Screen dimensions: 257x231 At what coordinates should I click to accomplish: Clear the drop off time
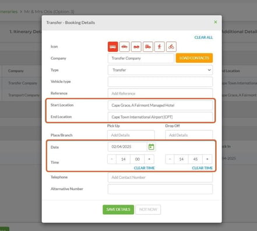click(x=202, y=168)
